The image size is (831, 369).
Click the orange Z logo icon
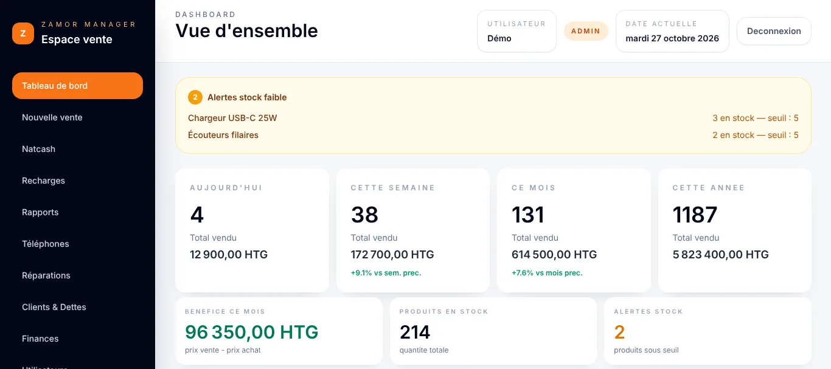[x=23, y=33]
